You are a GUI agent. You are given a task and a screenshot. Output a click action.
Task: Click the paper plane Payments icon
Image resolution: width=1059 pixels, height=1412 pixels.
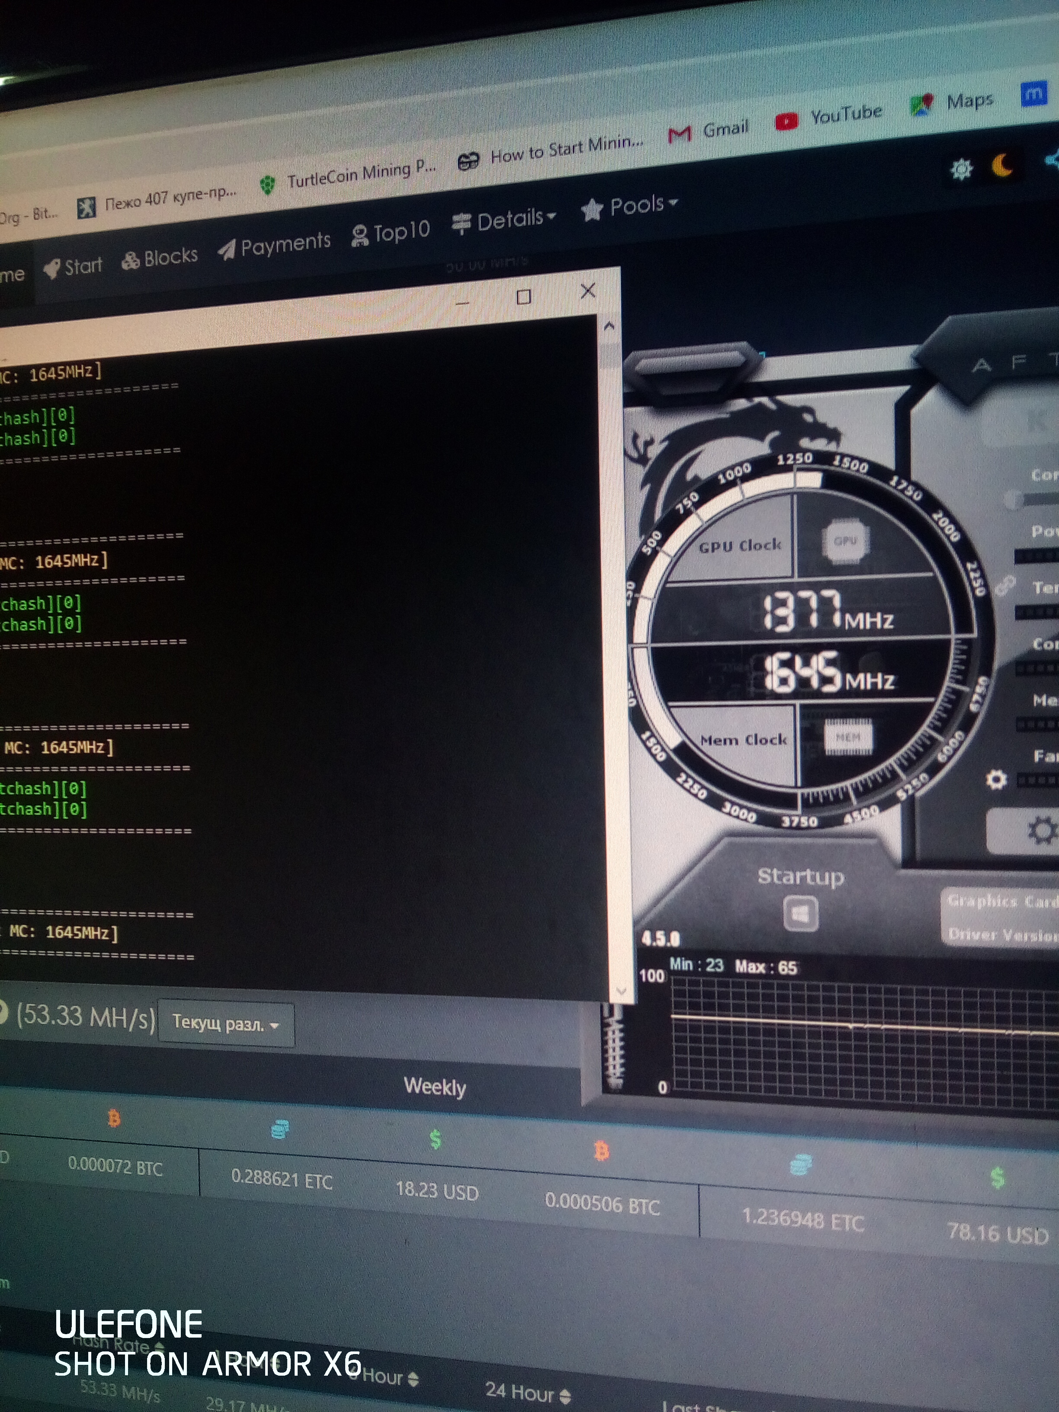click(x=227, y=250)
